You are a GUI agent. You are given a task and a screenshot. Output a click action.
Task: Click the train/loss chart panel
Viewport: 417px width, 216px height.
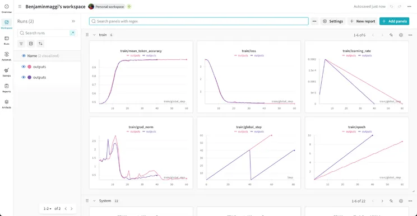[249, 77]
